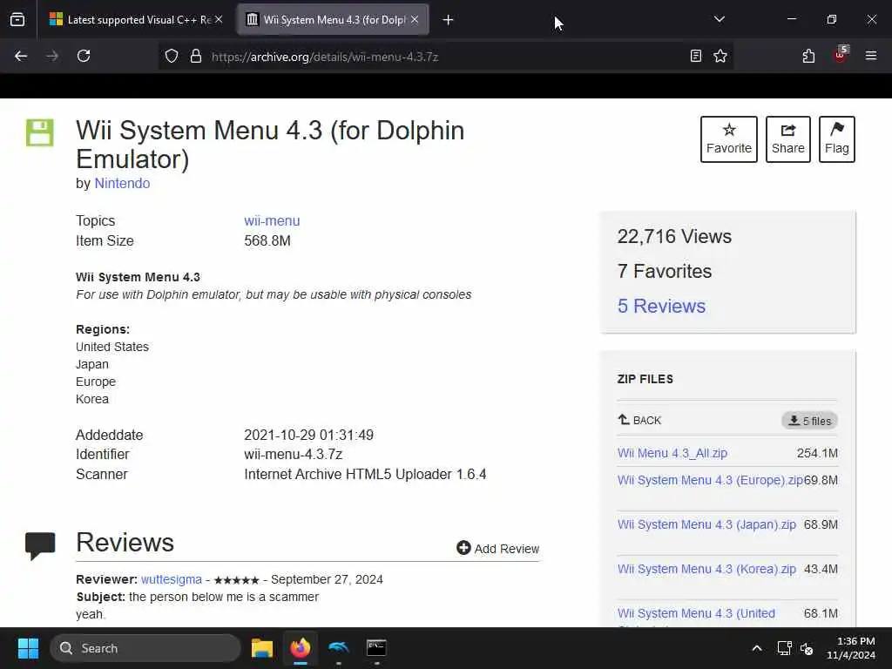Open the wii-menu topic link

(272, 220)
